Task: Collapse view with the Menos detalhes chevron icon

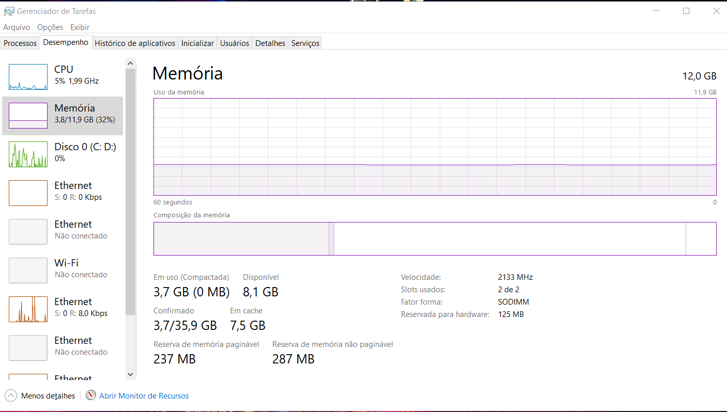Action: coord(10,396)
